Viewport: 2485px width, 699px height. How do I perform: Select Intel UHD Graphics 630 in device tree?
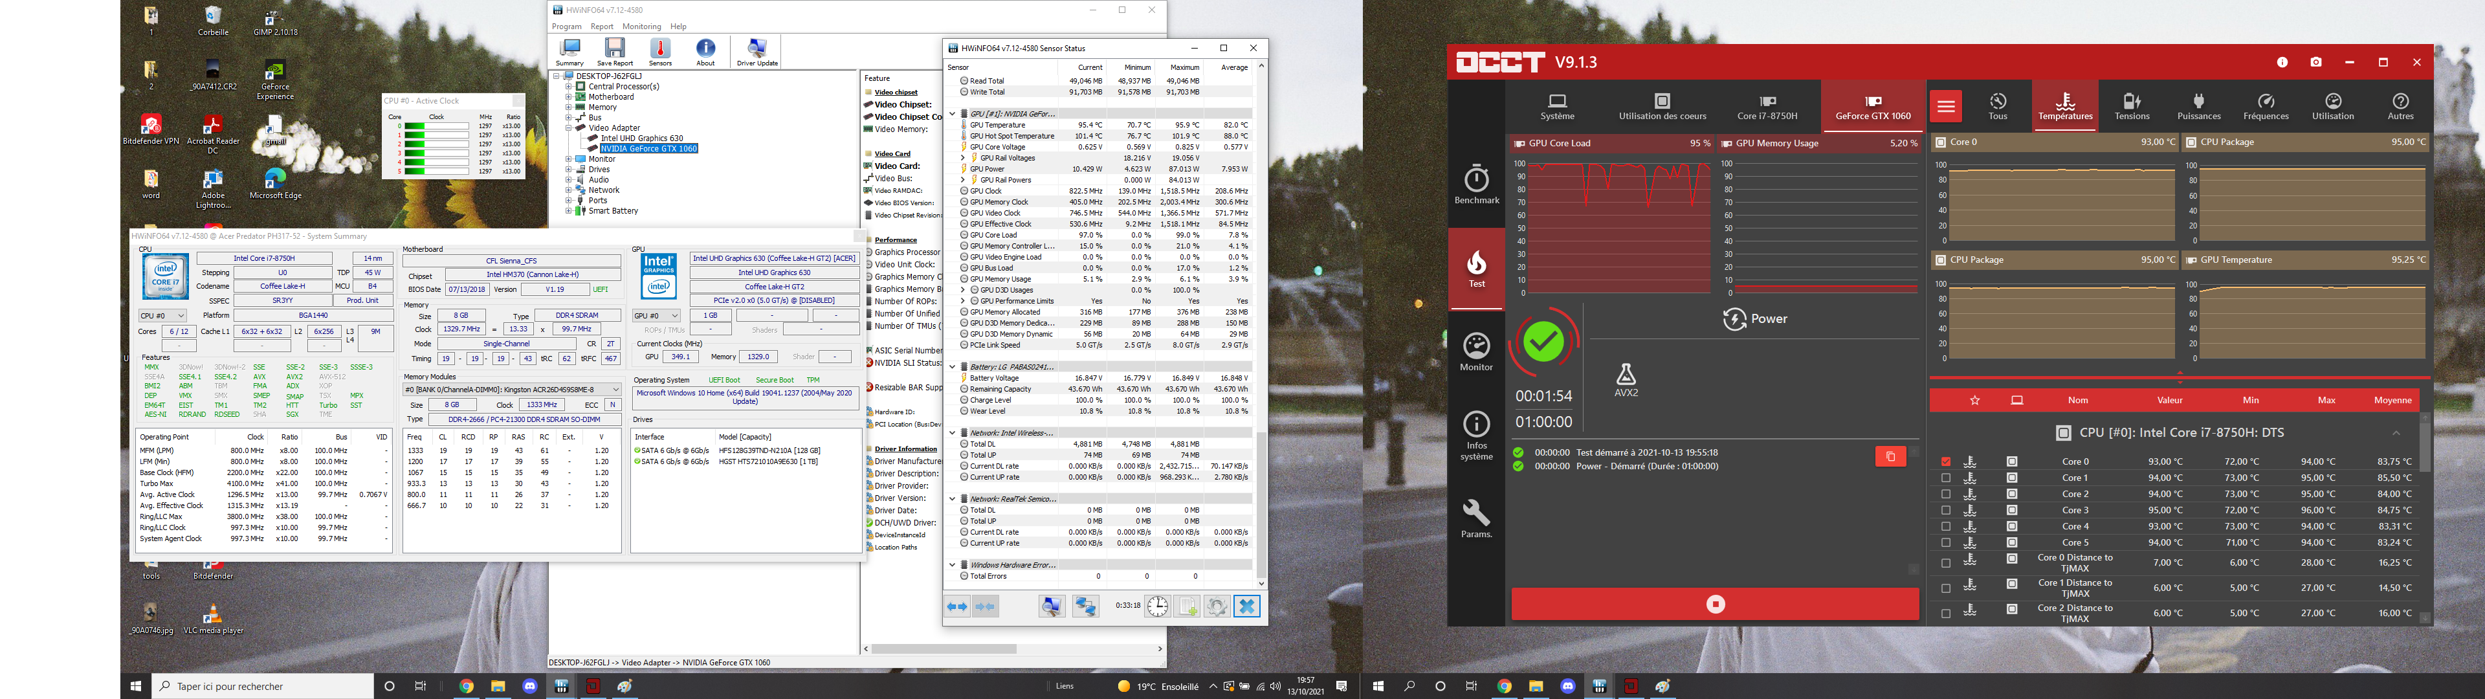click(641, 138)
